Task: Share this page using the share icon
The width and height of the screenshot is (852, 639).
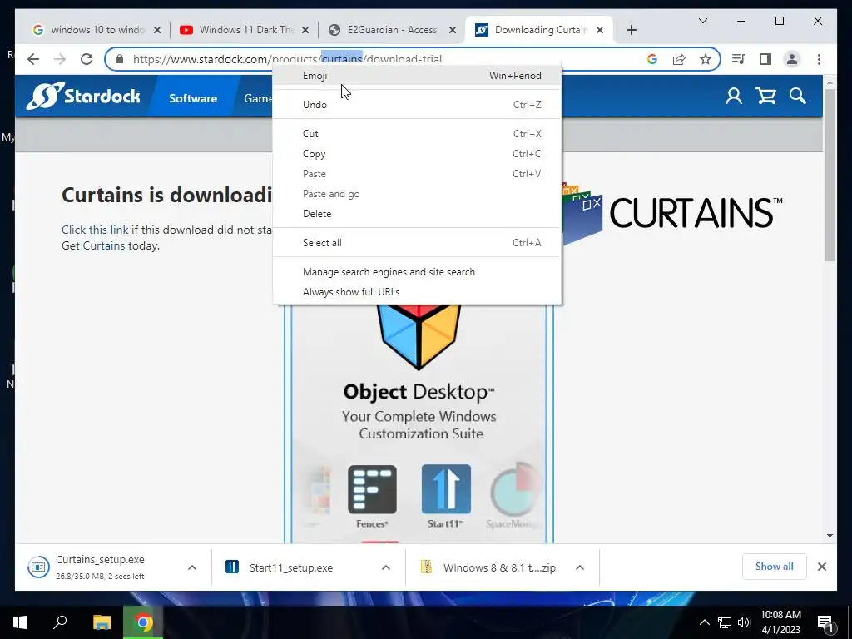Action: click(x=679, y=59)
